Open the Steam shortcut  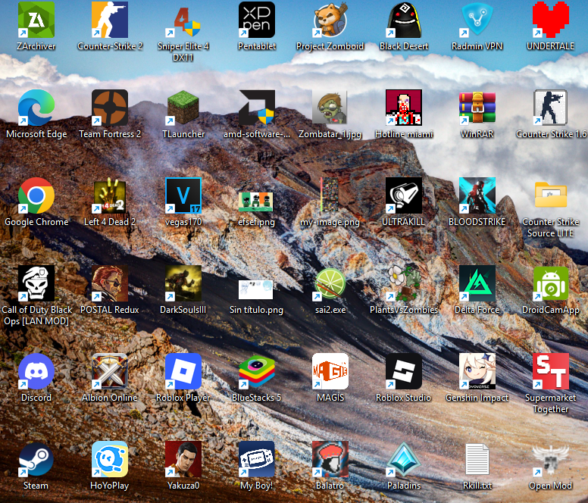36,459
